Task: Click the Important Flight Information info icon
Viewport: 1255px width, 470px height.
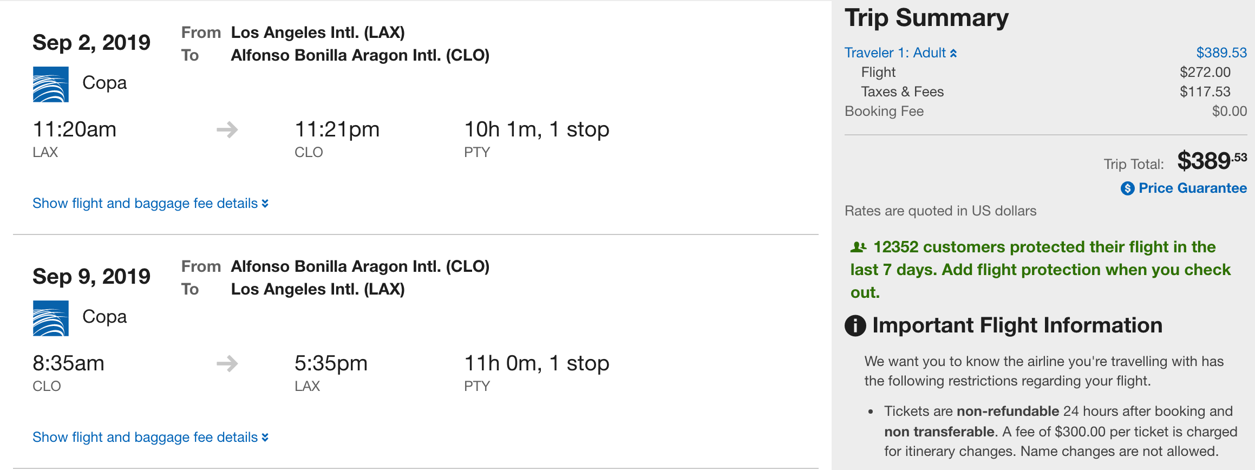Action: tap(855, 326)
